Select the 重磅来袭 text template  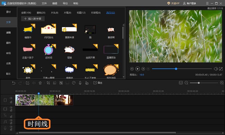[70, 31]
